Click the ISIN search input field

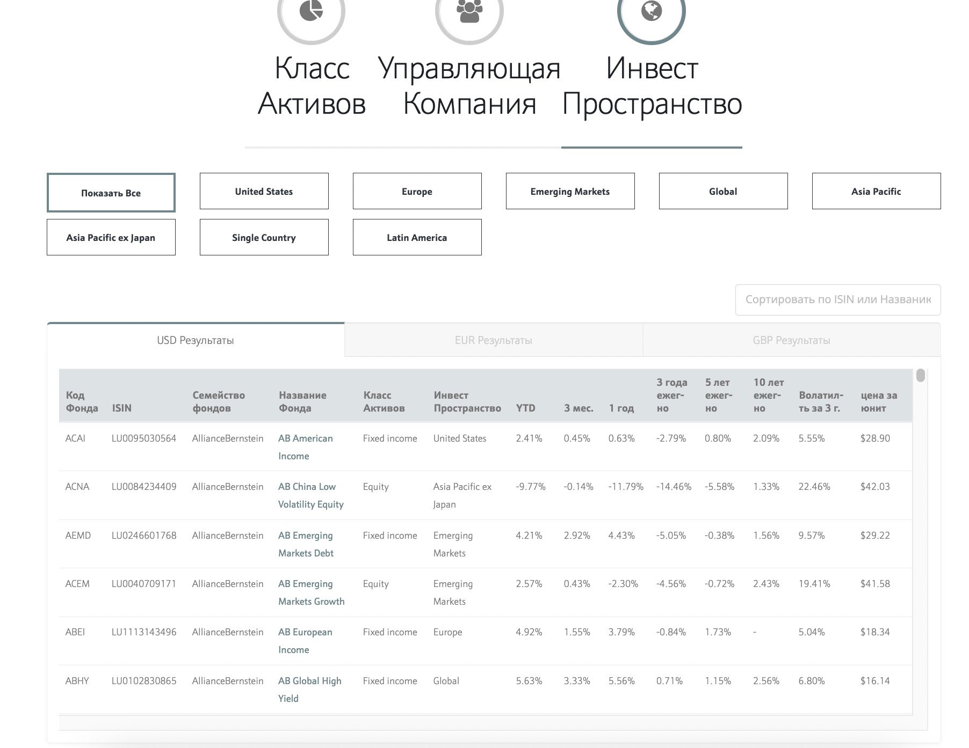tap(838, 299)
